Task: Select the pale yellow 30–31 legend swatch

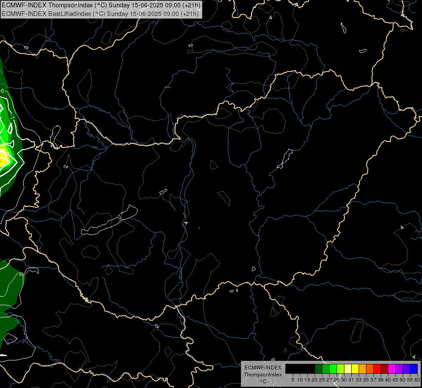Action: [x=348, y=369]
